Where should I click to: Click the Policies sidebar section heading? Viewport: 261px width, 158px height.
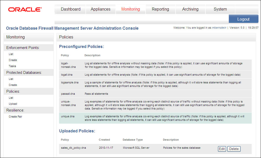(13, 91)
